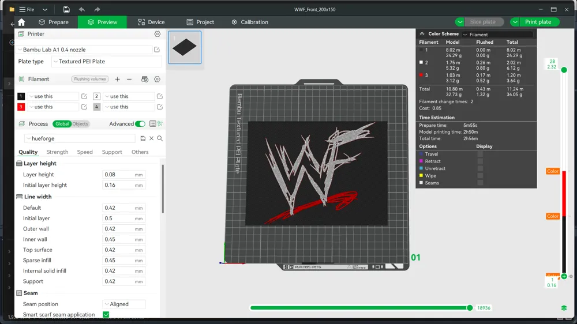Open the Speed settings tab
577x324 pixels.
[x=85, y=152]
